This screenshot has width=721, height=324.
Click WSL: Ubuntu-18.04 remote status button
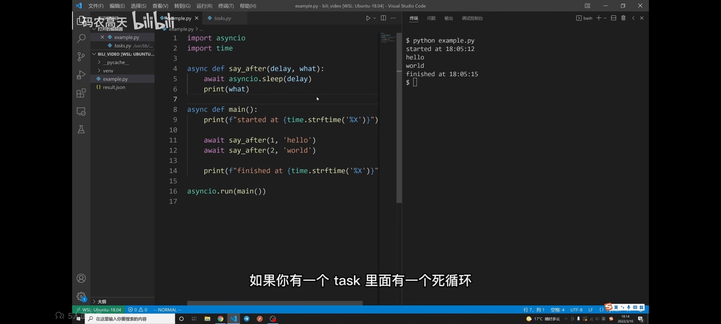click(99, 310)
